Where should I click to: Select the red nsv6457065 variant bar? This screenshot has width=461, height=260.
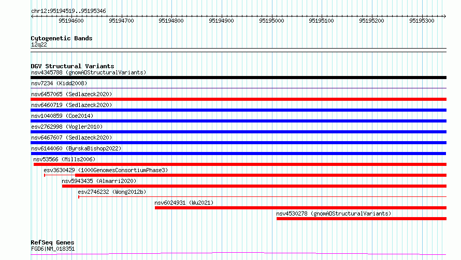point(238,99)
